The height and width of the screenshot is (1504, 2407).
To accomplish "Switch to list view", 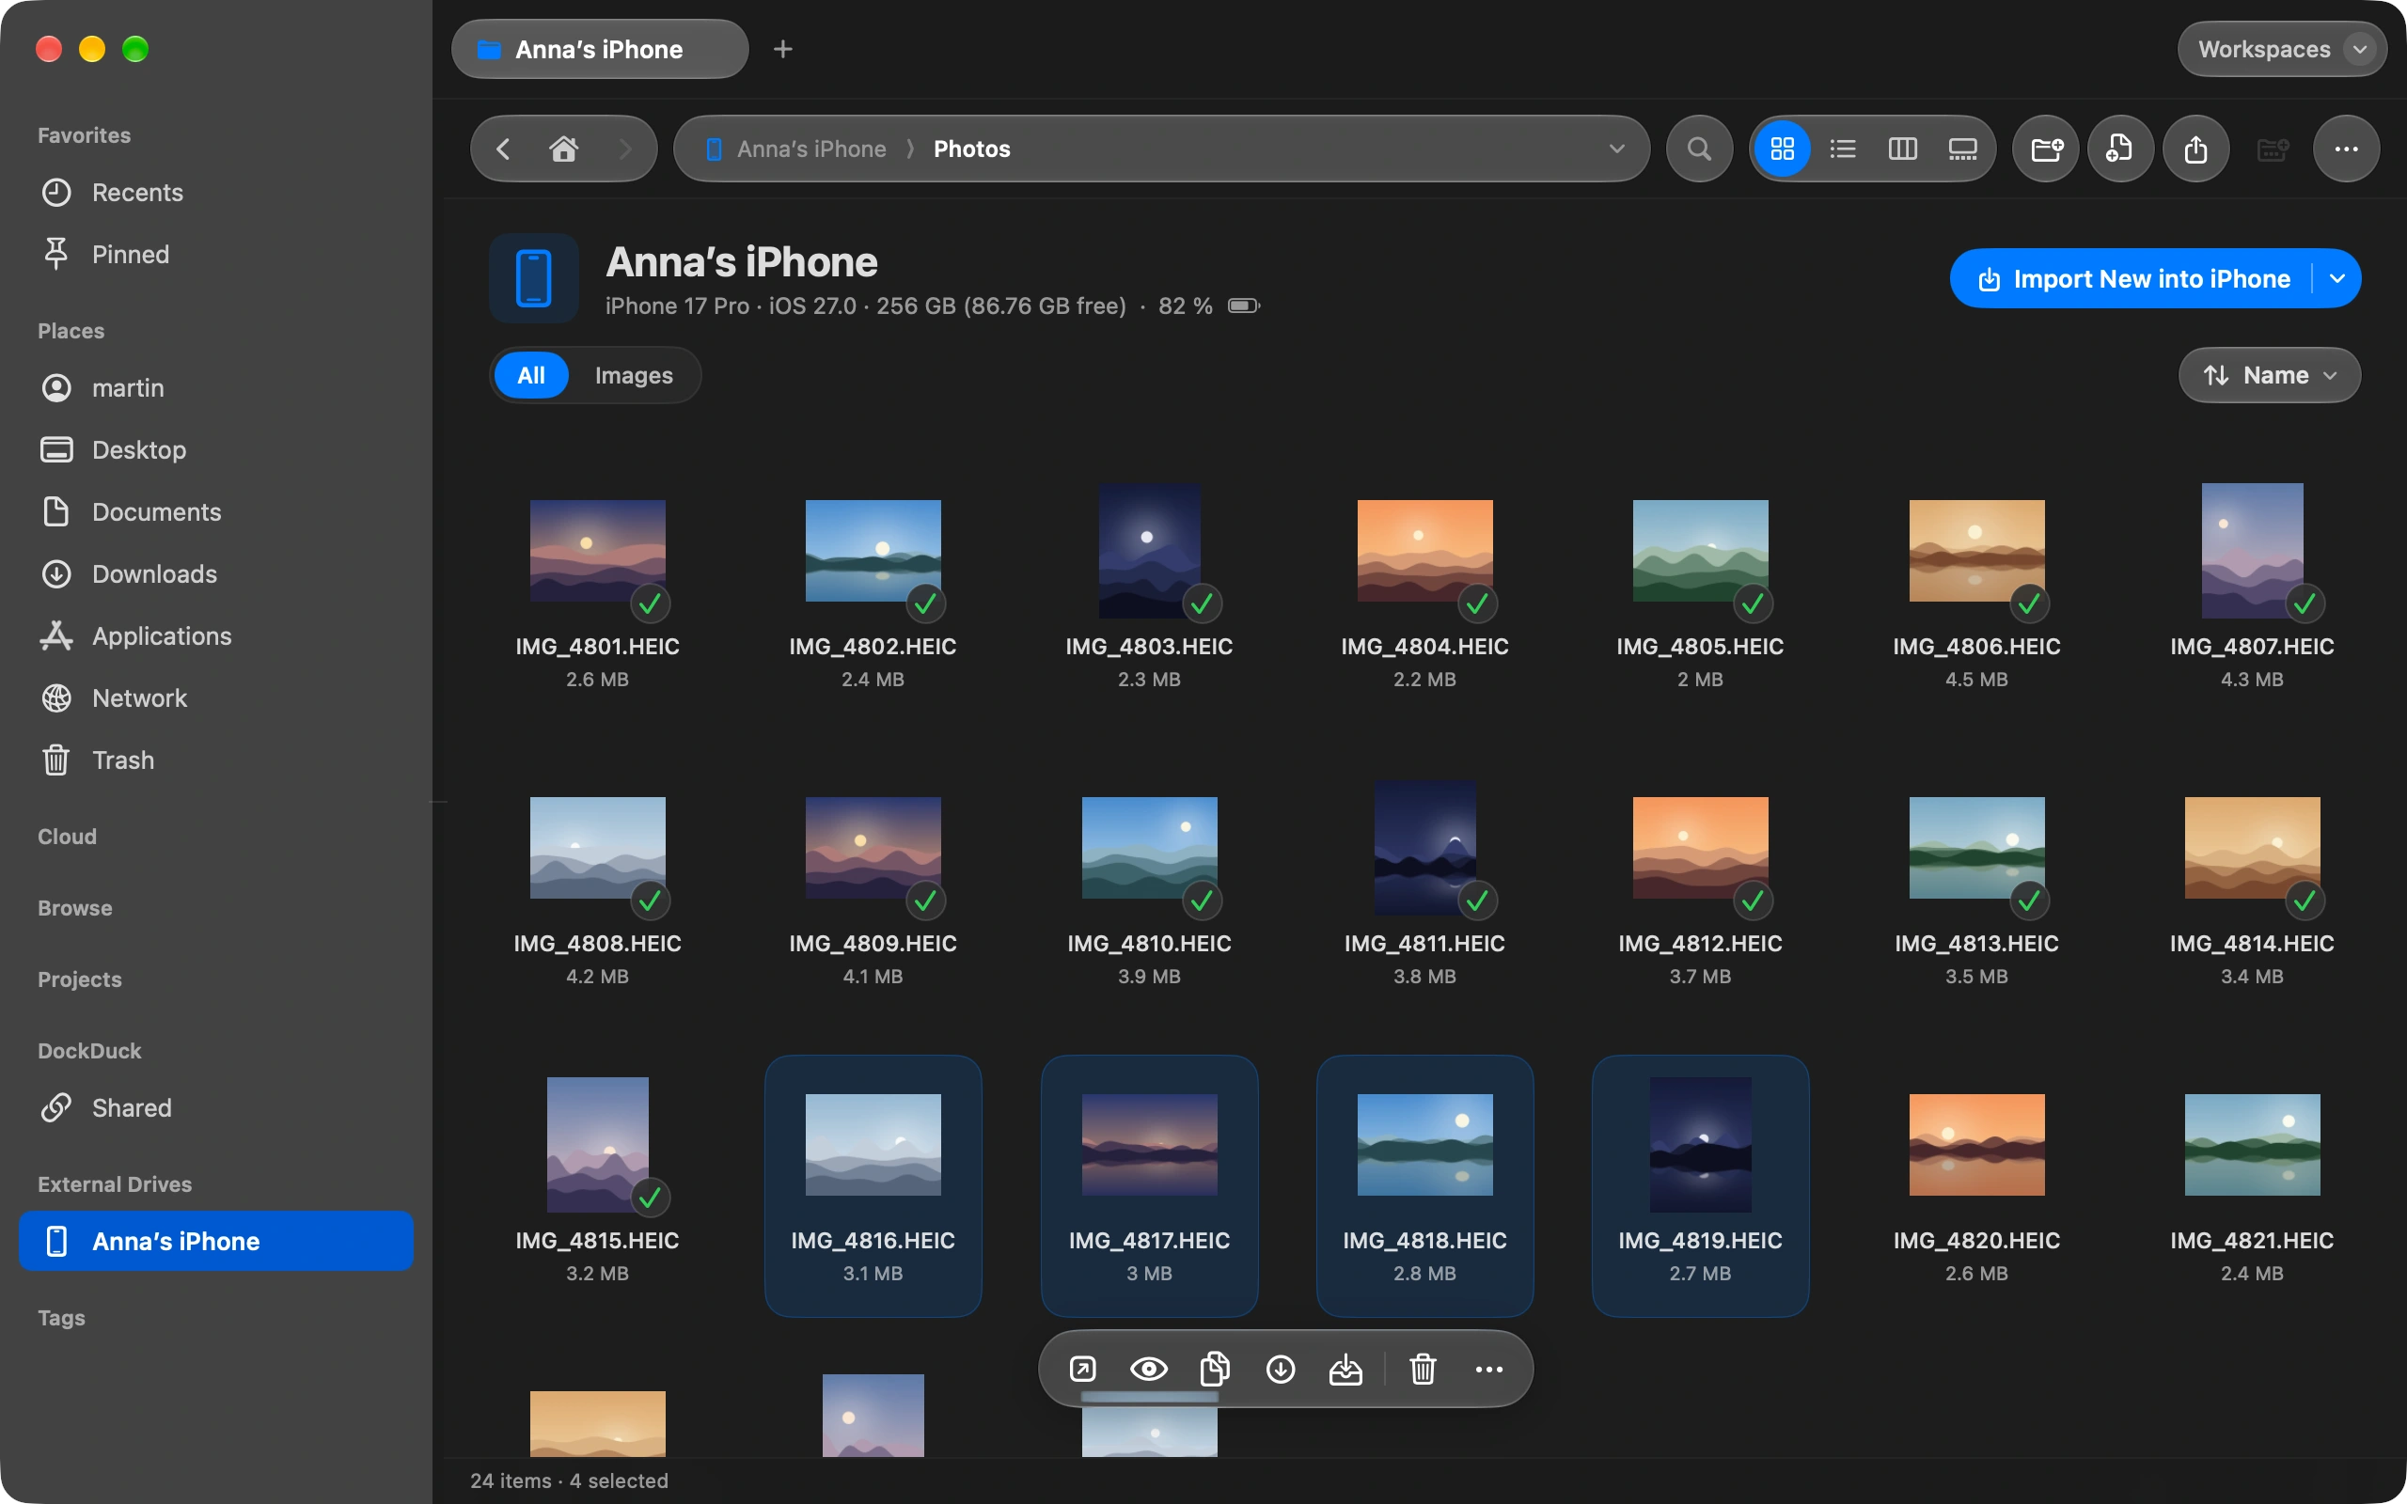I will click(1842, 149).
